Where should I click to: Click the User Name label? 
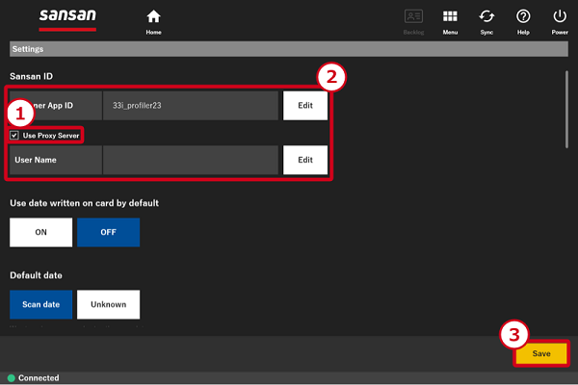pos(36,160)
